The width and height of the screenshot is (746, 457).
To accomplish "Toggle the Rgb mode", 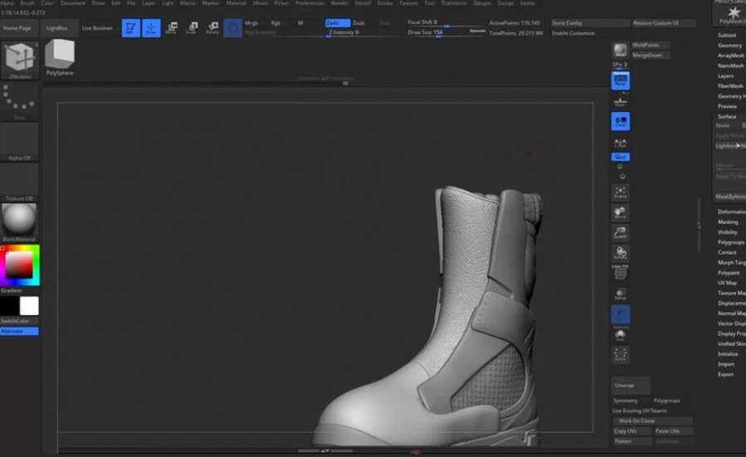I will click(x=275, y=23).
